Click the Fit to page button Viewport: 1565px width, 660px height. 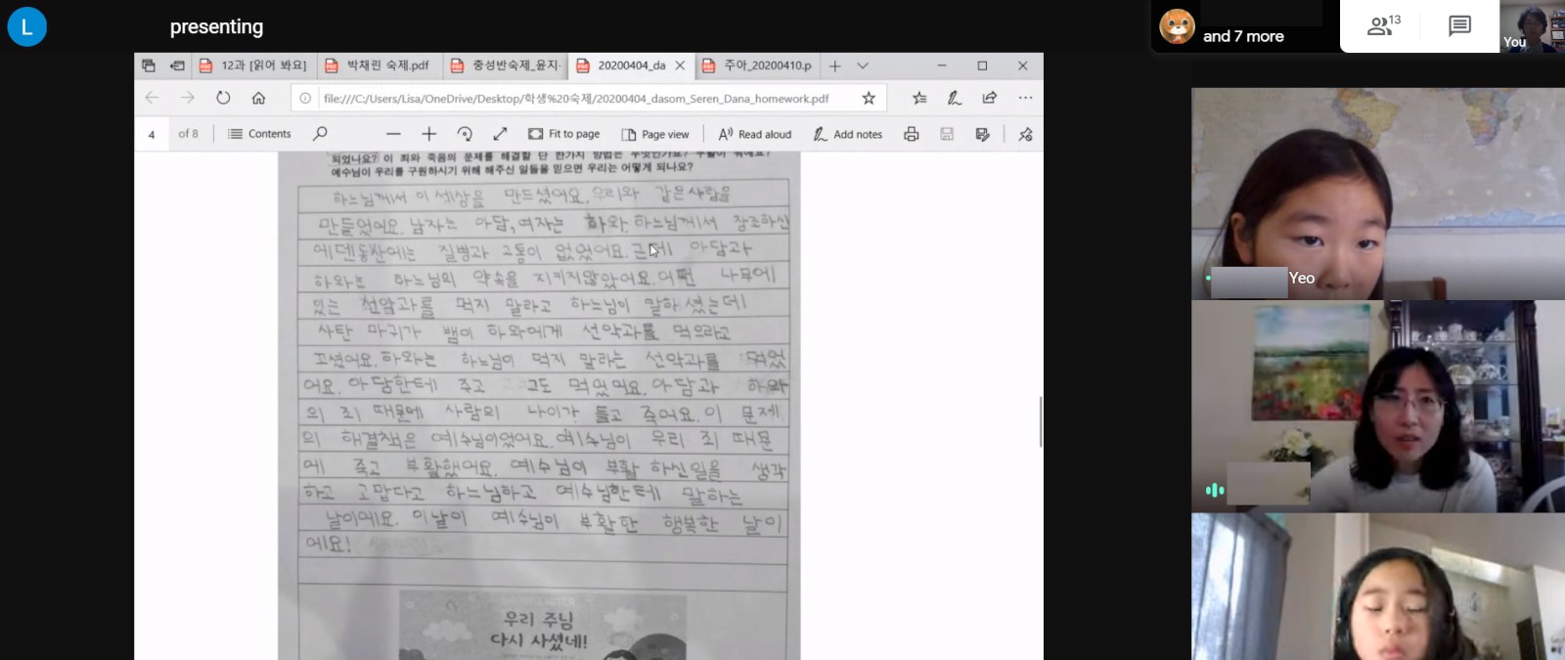(x=563, y=134)
